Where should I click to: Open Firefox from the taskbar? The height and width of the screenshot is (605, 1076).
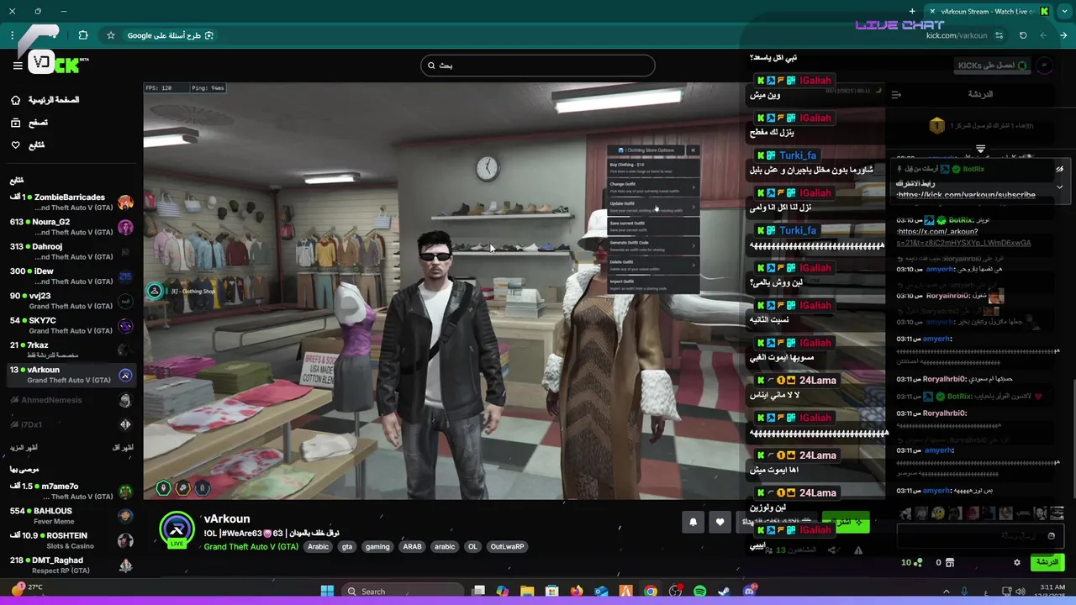(x=577, y=592)
